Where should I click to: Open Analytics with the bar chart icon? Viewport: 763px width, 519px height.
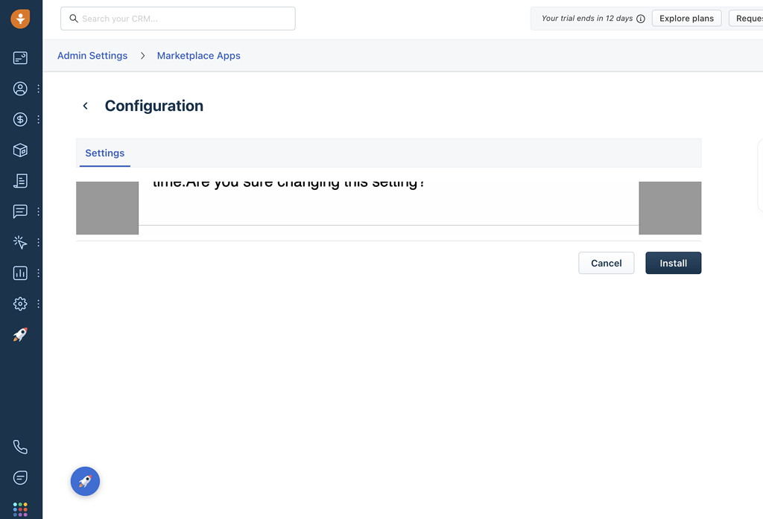20,273
